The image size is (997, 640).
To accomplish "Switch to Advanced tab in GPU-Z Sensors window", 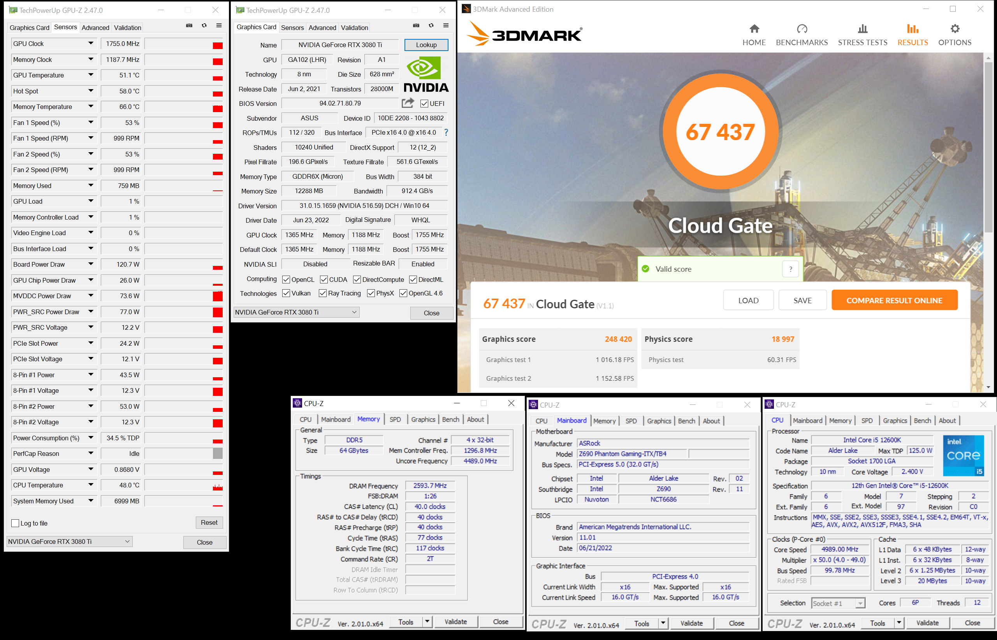I will (95, 27).
